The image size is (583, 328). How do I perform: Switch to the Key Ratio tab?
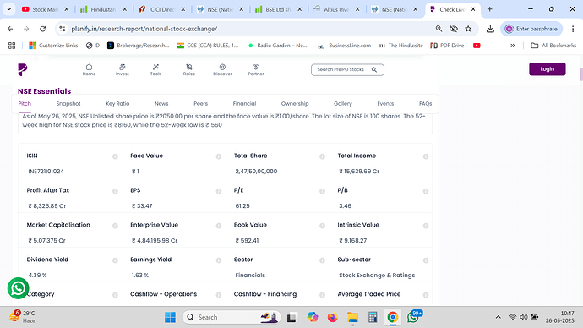117,104
